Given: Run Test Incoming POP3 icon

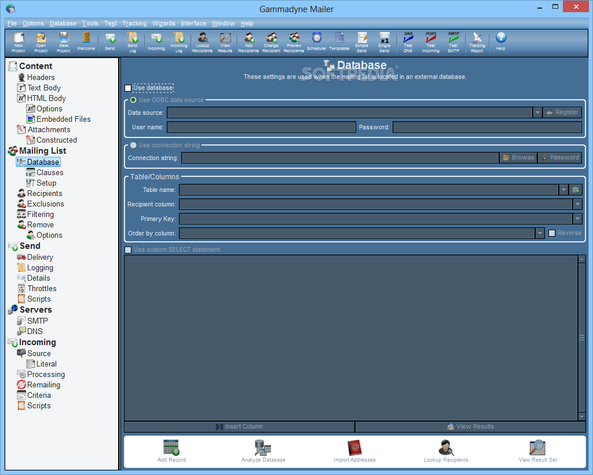Looking at the screenshot, I should click(431, 42).
